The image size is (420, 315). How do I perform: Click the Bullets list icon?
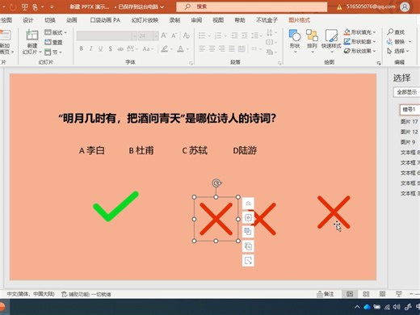click(202, 36)
